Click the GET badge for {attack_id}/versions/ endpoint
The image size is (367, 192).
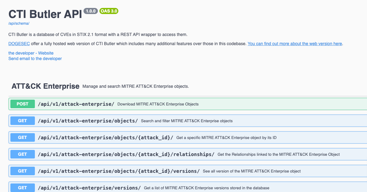23,171
